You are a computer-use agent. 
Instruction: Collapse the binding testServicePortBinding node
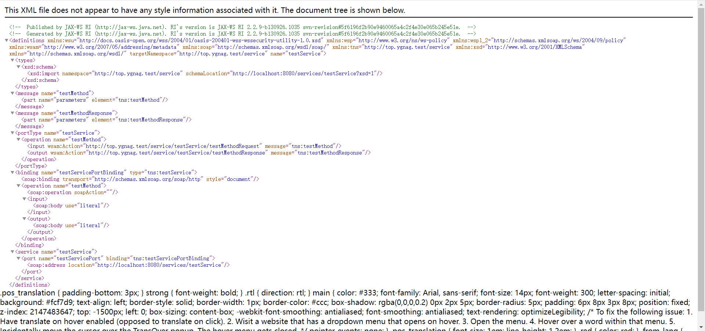[12, 172]
